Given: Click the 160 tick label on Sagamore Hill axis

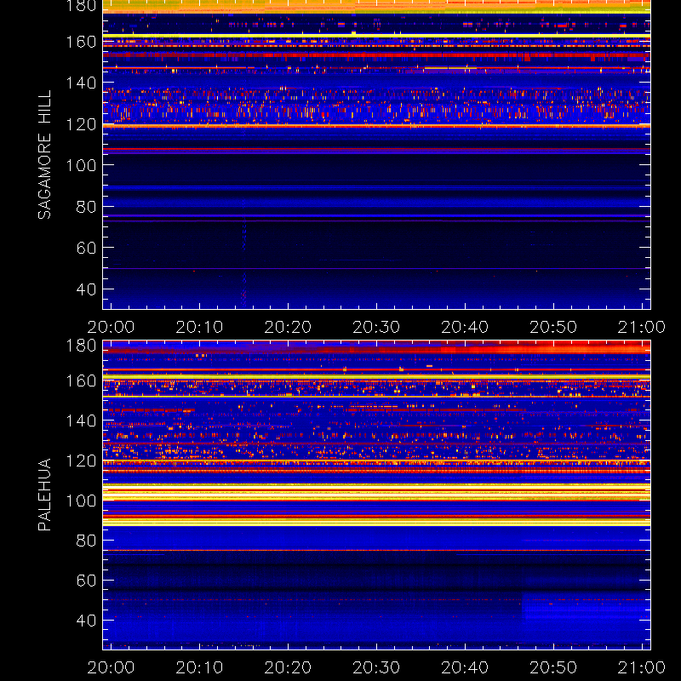Looking at the screenshot, I should pyautogui.click(x=81, y=42).
